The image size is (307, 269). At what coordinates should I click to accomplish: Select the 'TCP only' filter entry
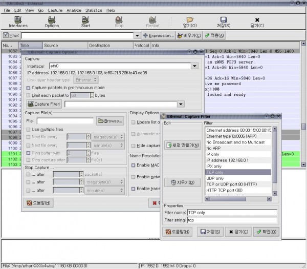click(x=238, y=172)
